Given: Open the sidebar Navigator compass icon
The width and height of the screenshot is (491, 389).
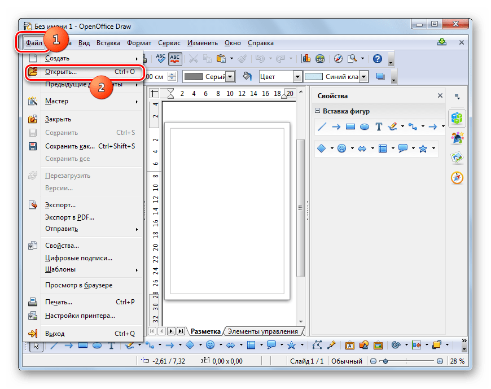Looking at the screenshot, I should coord(457,178).
